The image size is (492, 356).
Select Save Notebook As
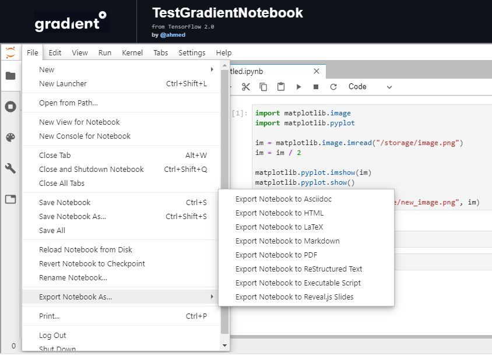(121, 216)
